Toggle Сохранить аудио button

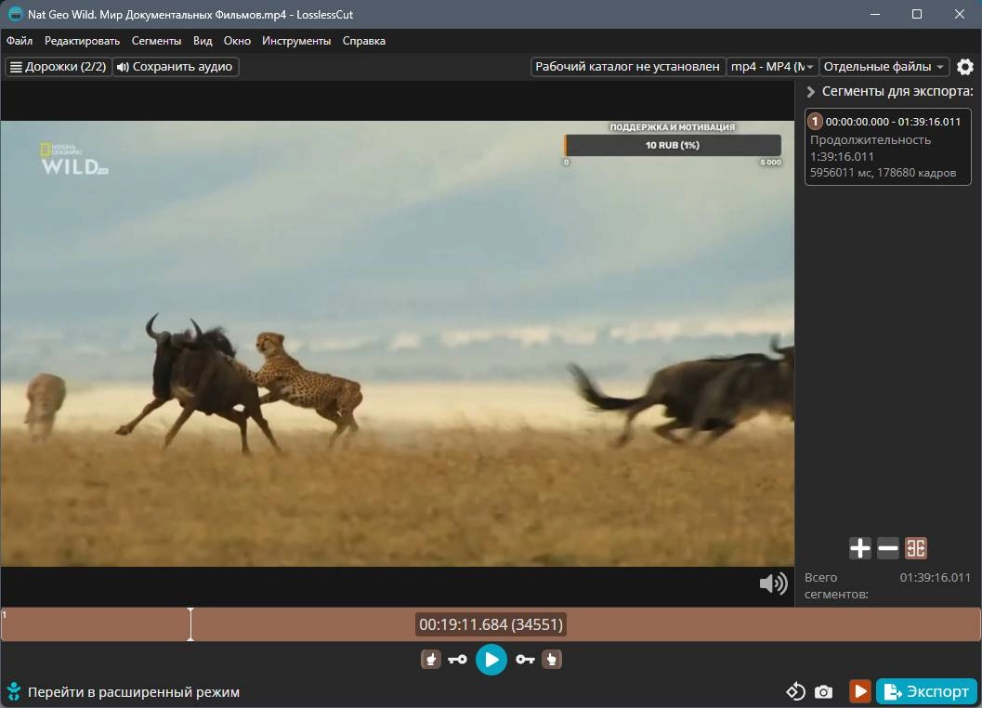176,66
